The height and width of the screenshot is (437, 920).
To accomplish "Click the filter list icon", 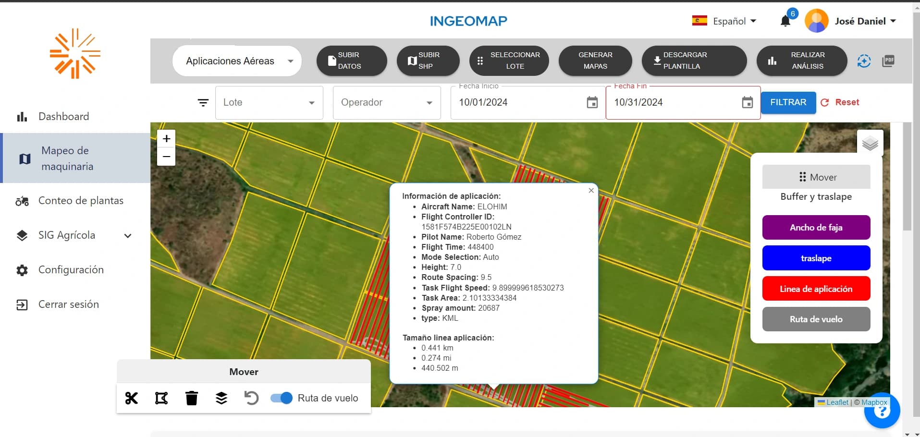I will 203,102.
